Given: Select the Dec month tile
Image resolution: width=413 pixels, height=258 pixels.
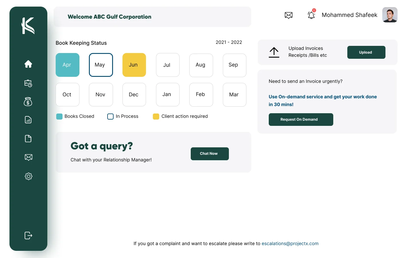Looking at the screenshot, I should tap(134, 95).
